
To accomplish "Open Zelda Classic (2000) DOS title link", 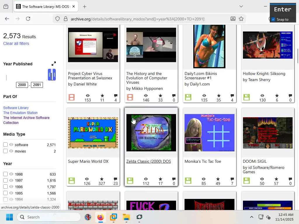I will point(149,161).
